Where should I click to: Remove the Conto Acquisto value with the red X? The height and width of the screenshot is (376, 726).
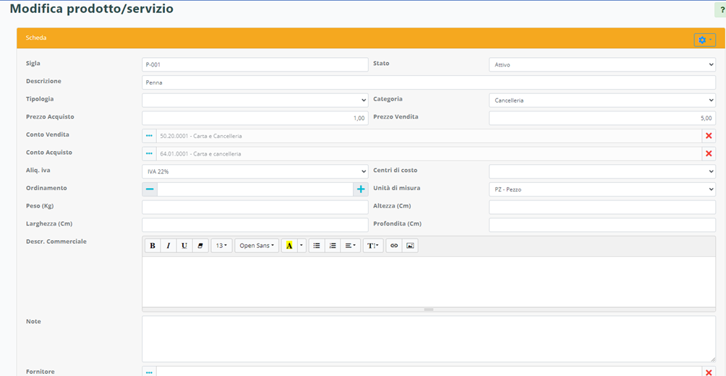(x=709, y=153)
